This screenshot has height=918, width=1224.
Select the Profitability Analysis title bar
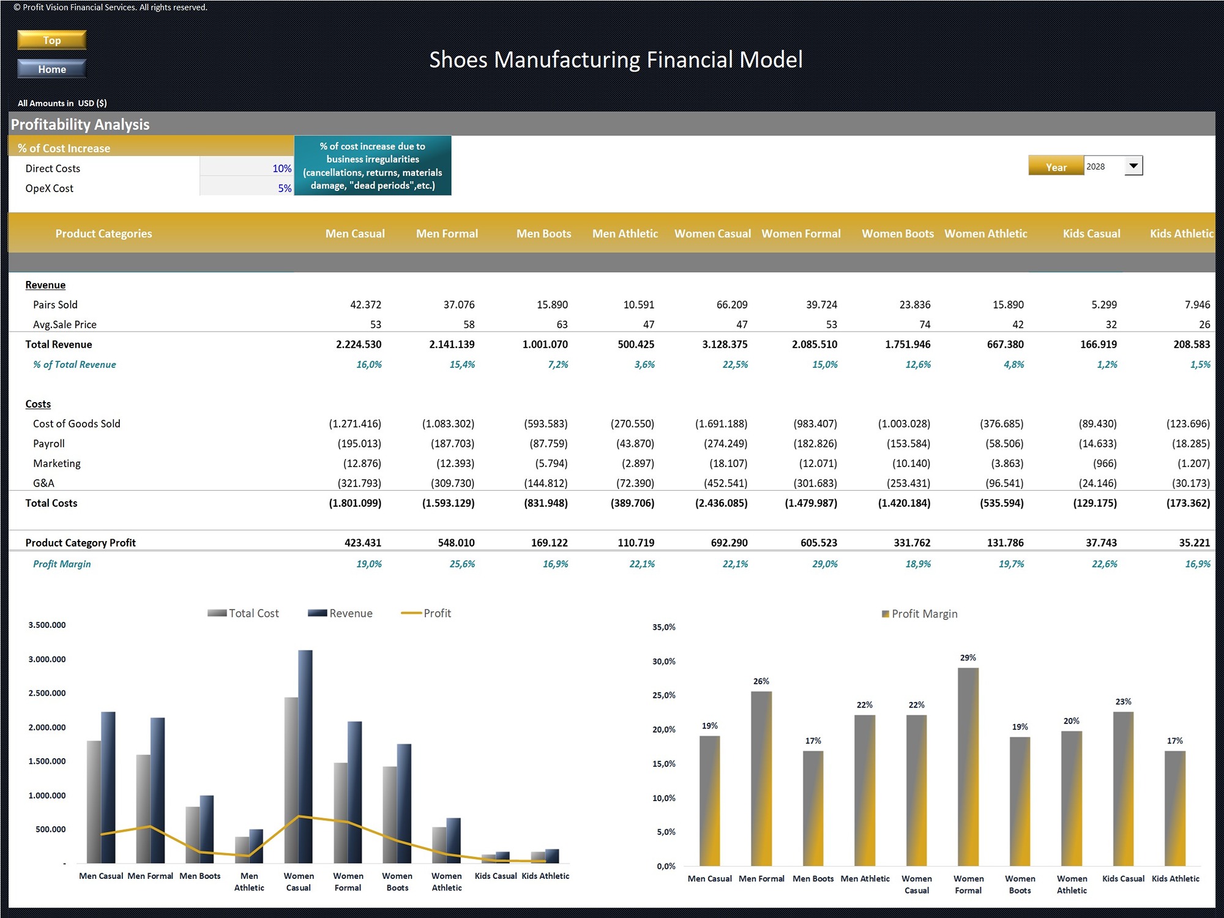pyautogui.click(x=80, y=124)
